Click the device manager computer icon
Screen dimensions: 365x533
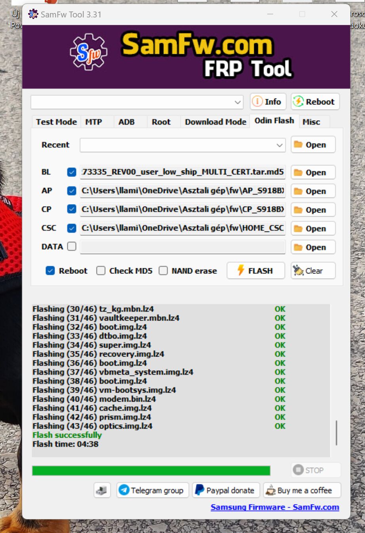tap(102, 490)
